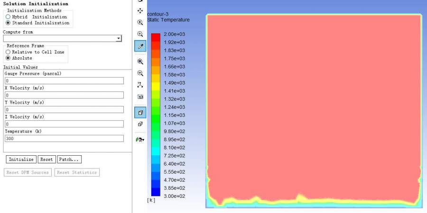This screenshot has width=427, height=213.
Task: Click the Temperature (k) input field
Action: (64, 139)
